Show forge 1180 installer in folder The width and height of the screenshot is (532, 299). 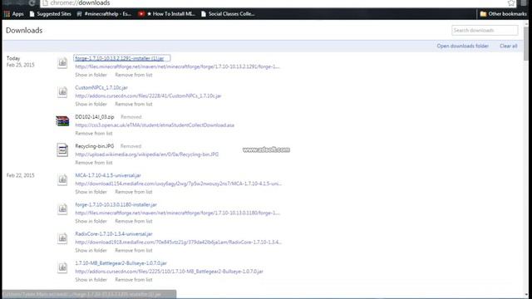[91, 221]
